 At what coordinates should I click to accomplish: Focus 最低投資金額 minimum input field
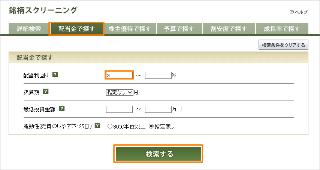pos(120,109)
